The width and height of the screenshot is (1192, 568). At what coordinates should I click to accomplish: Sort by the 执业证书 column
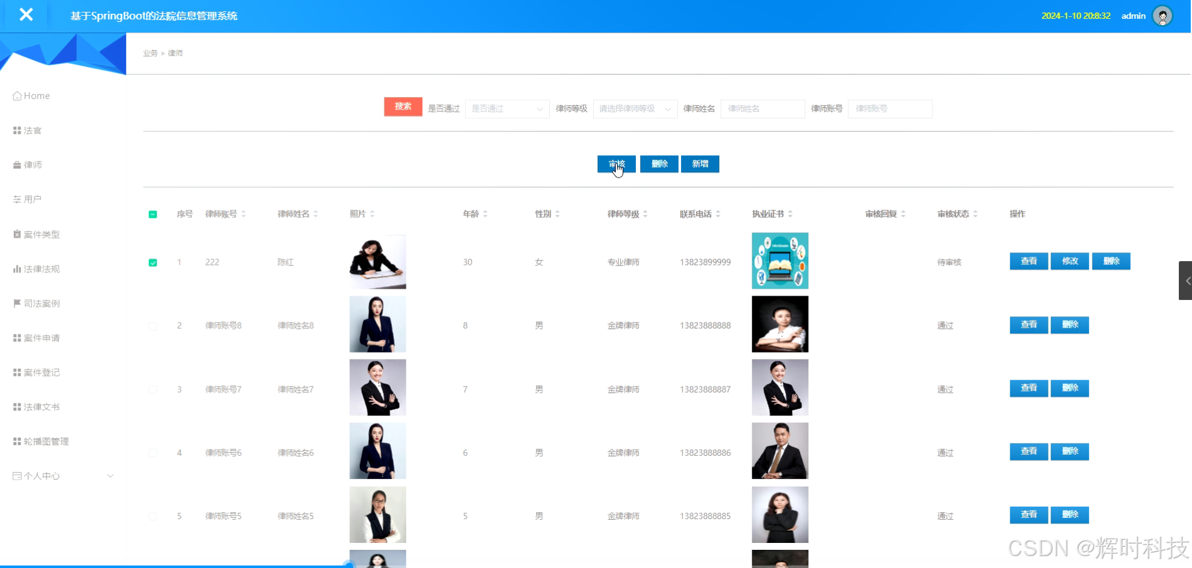(789, 214)
